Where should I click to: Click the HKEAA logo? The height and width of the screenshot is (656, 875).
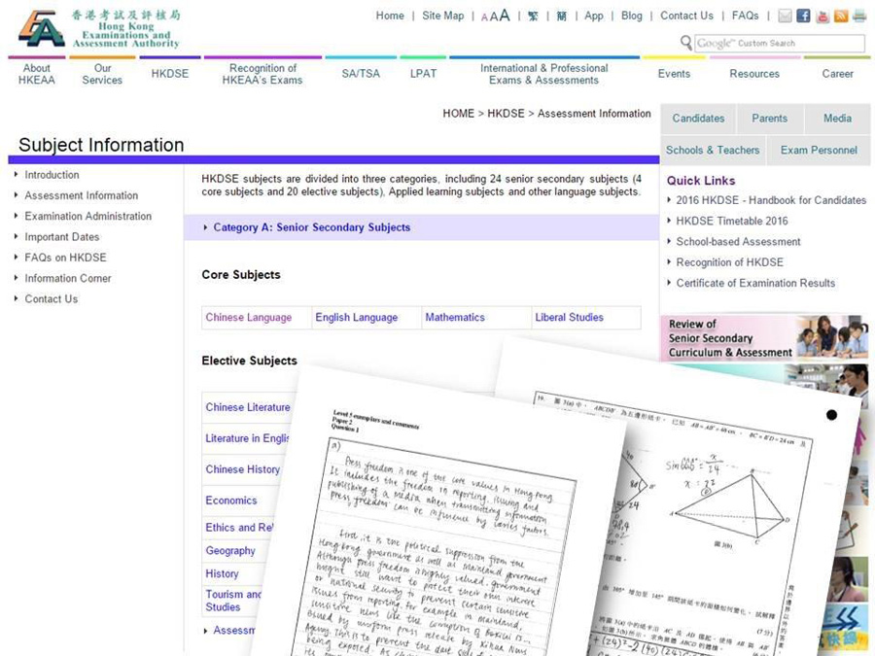(x=99, y=28)
